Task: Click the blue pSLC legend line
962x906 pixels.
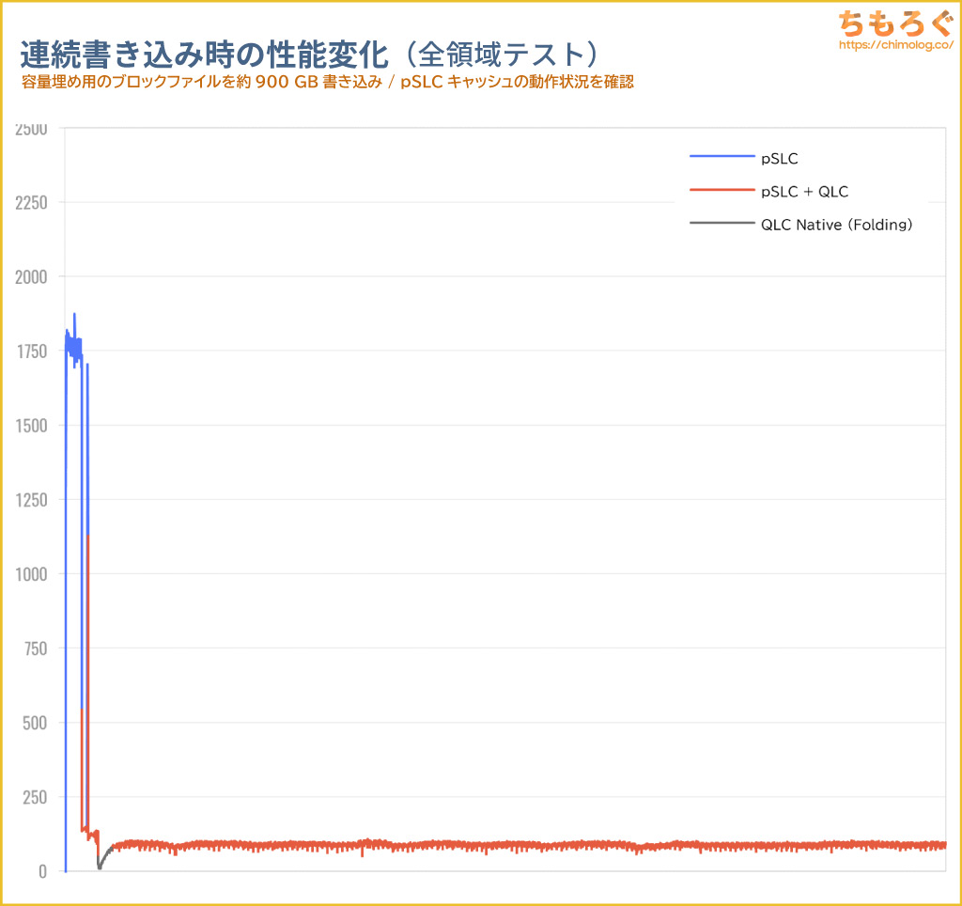Action: 721,157
